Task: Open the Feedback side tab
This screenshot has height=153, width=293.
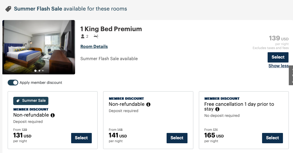Action: coord(291,75)
